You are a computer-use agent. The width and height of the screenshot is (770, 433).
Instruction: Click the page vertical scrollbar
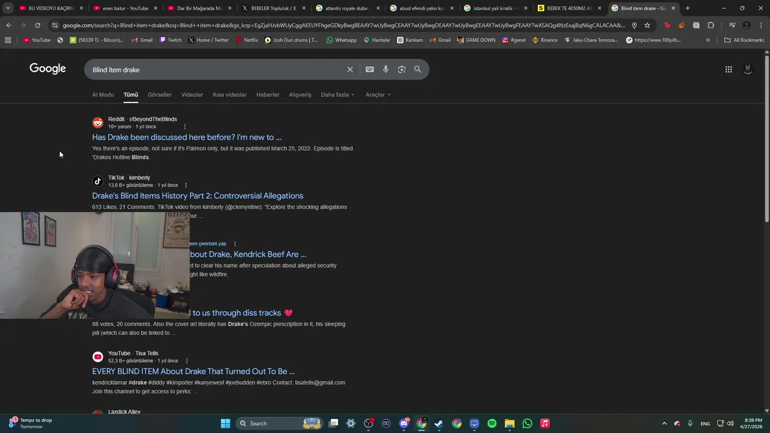tap(766, 138)
